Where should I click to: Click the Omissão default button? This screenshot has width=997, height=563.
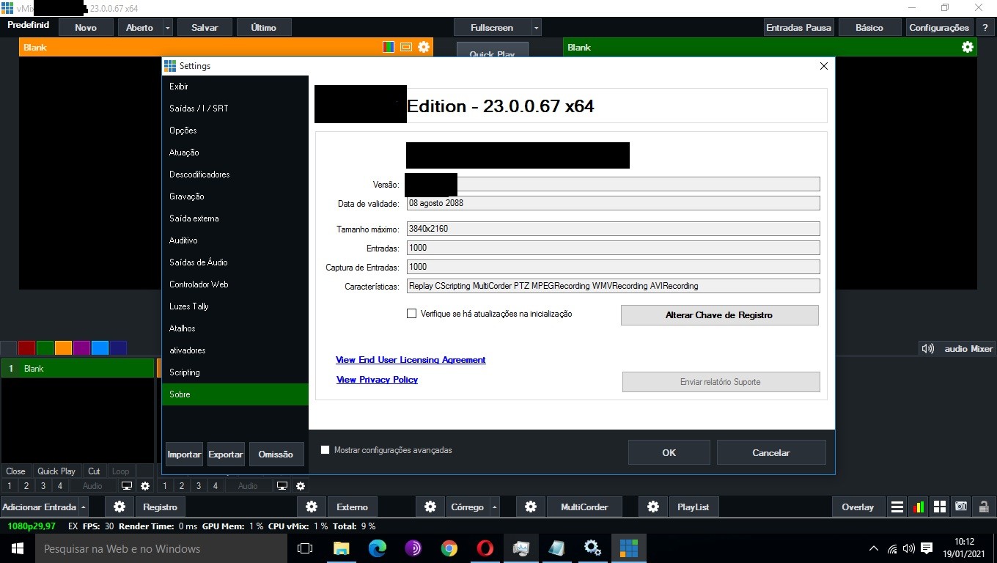tap(276, 455)
